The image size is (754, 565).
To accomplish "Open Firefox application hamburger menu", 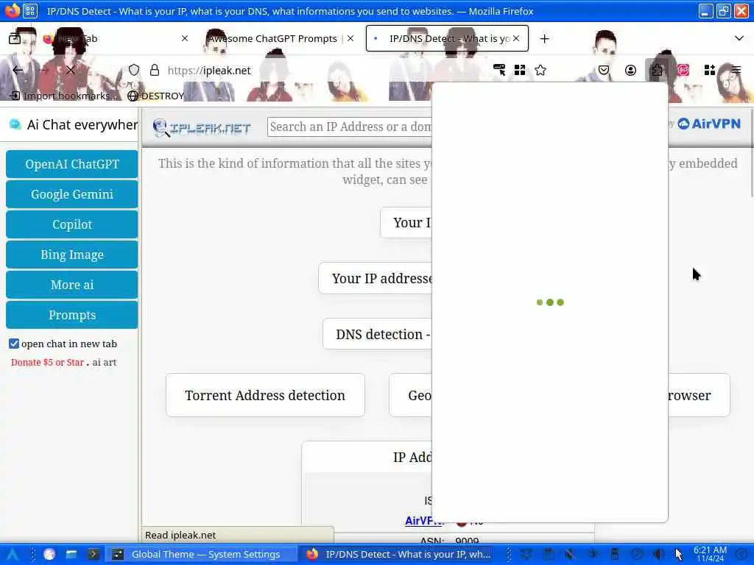I will 736,70.
